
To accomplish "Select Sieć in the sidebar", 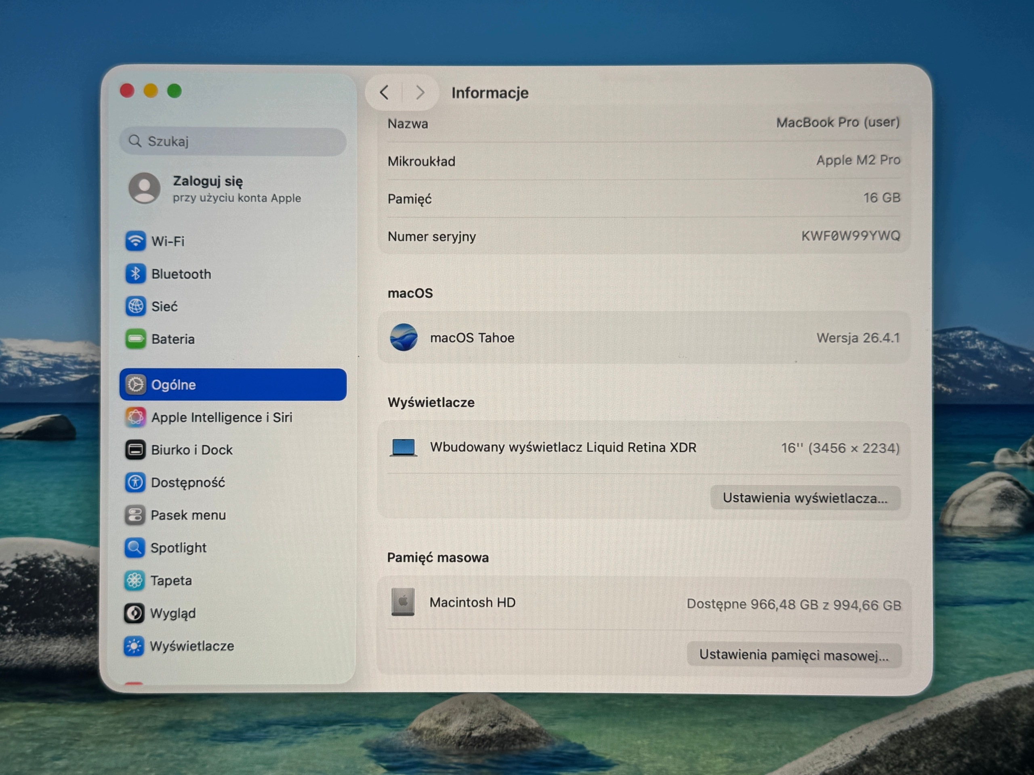I will tap(164, 306).
